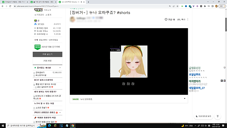The height and width of the screenshot is (128, 227).
Task: Switch to the second tab 카페 공지사항
Action: point(43,2)
